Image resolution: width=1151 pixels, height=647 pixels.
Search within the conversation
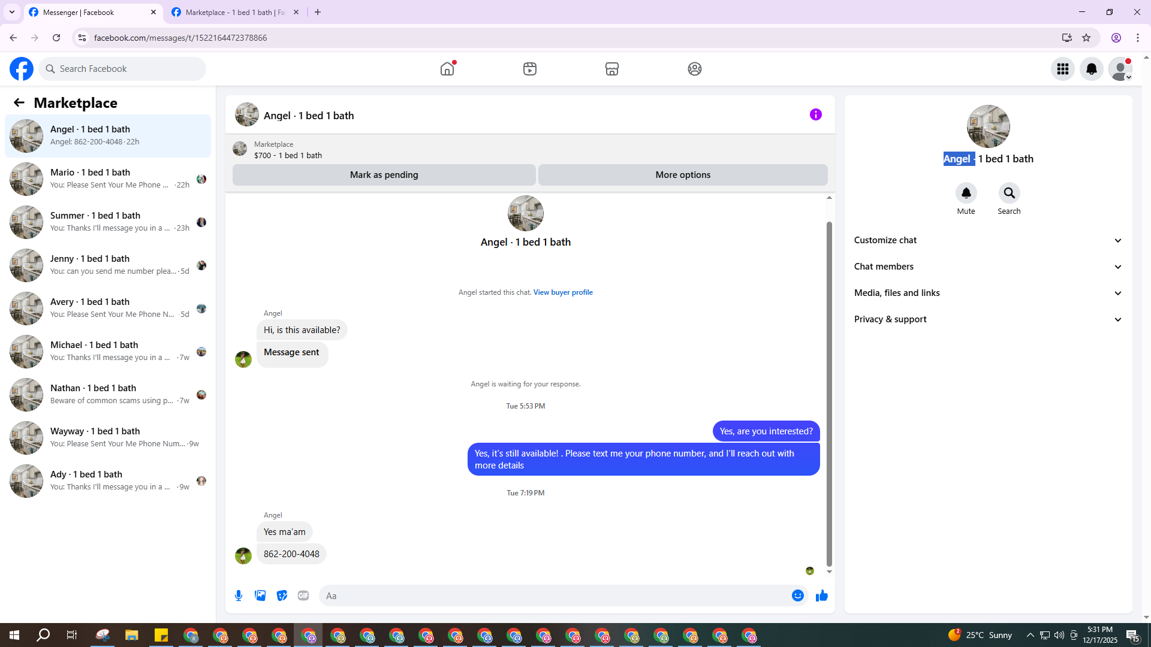[x=1009, y=194]
